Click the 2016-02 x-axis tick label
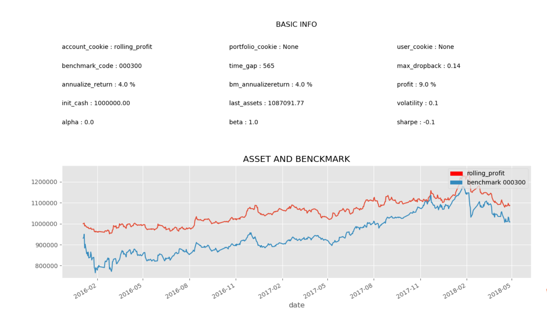 [x=85, y=291]
